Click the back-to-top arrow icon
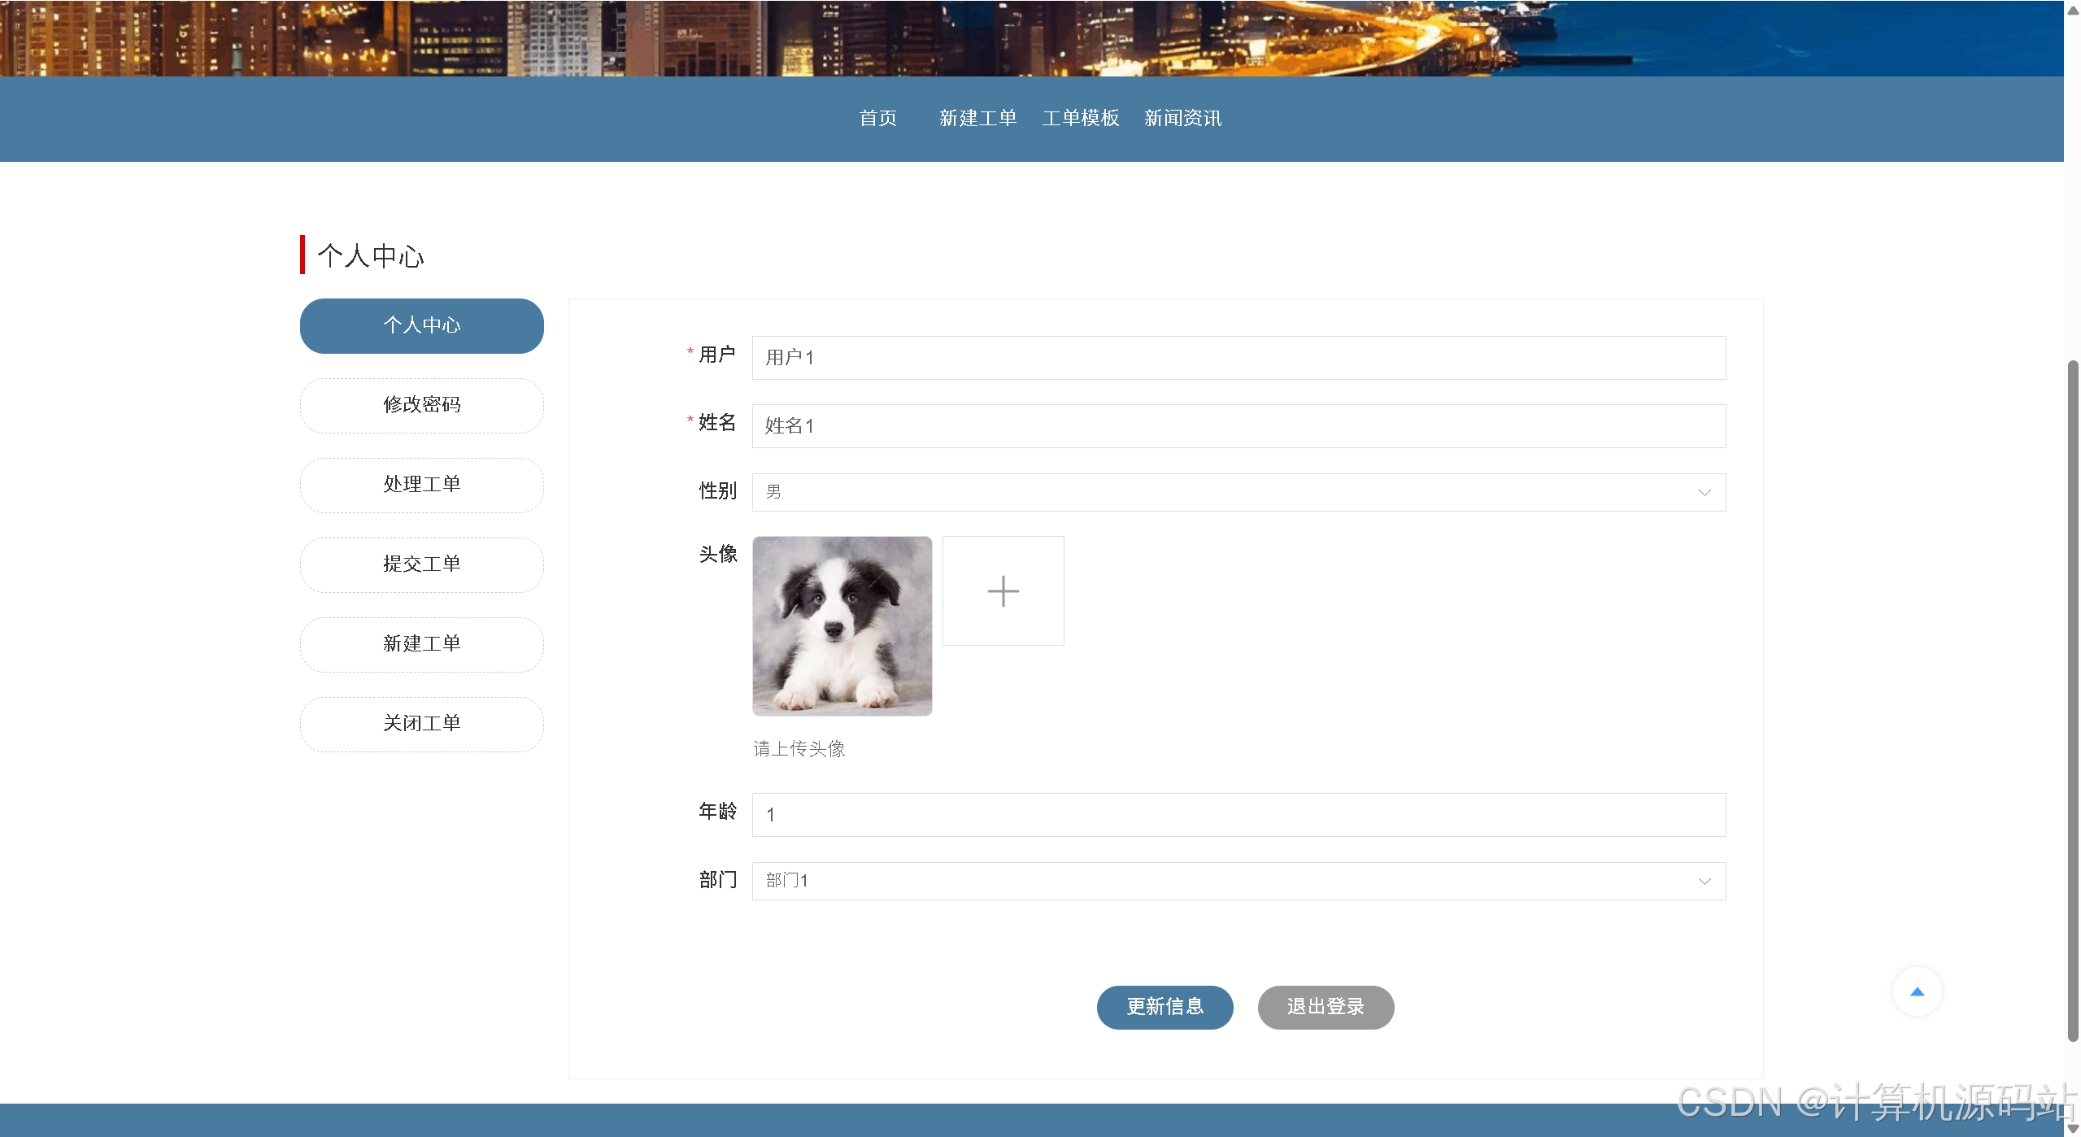This screenshot has height=1137, width=2081. pos(1917,991)
